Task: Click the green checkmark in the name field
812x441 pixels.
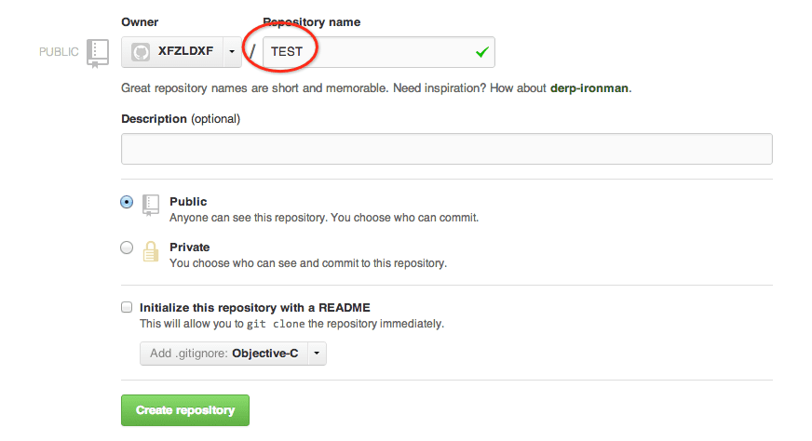Action: pyautogui.click(x=481, y=52)
